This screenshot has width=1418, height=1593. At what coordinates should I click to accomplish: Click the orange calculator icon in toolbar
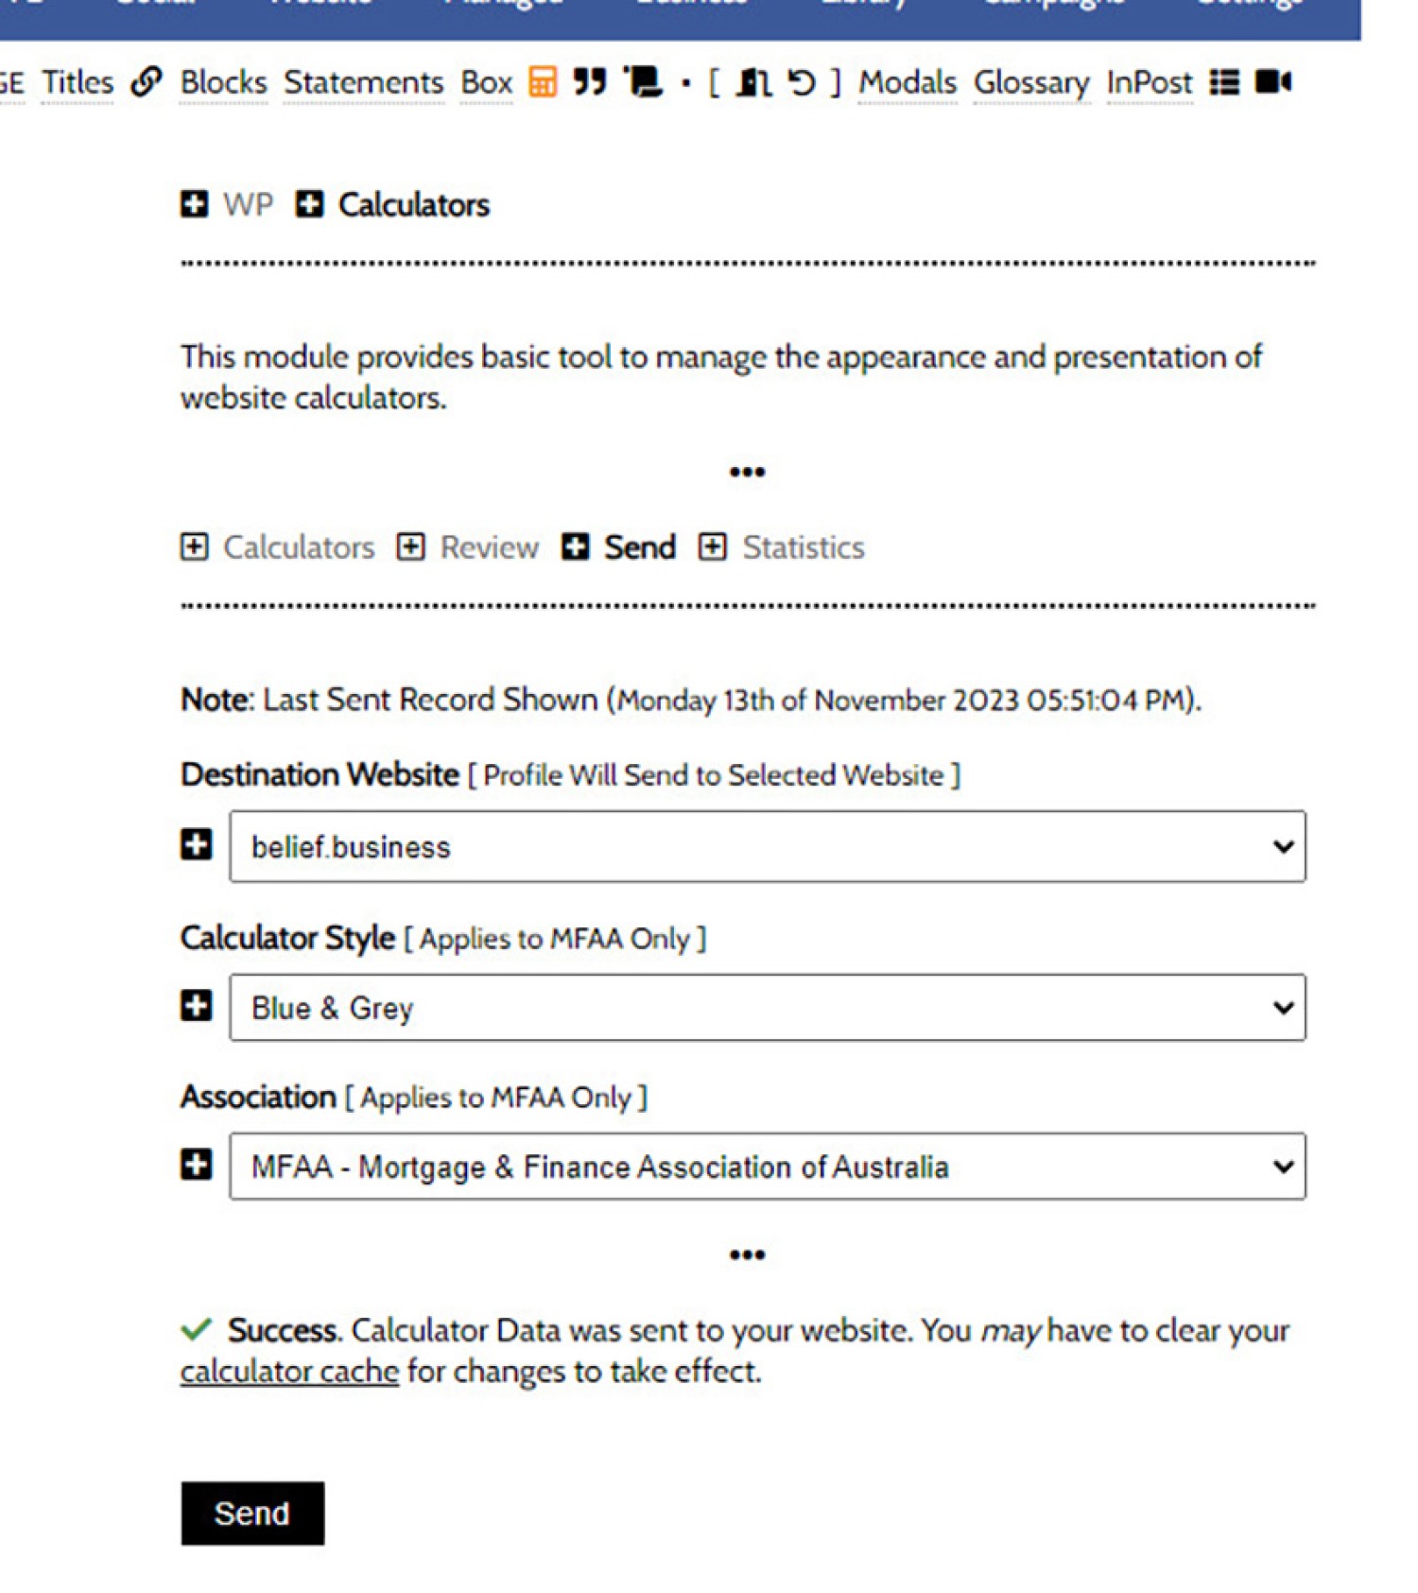pos(542,82)
